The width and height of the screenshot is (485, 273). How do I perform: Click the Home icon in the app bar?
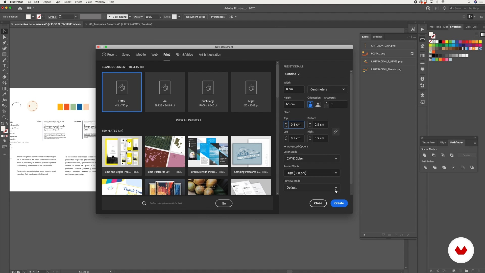pos(20,8)
